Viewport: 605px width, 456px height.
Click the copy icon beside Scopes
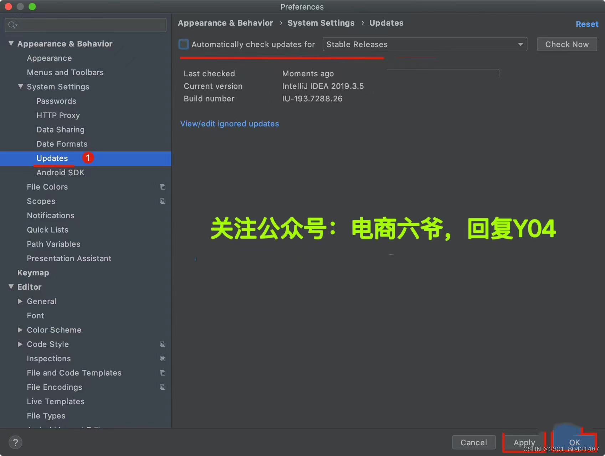pos(163,201)
